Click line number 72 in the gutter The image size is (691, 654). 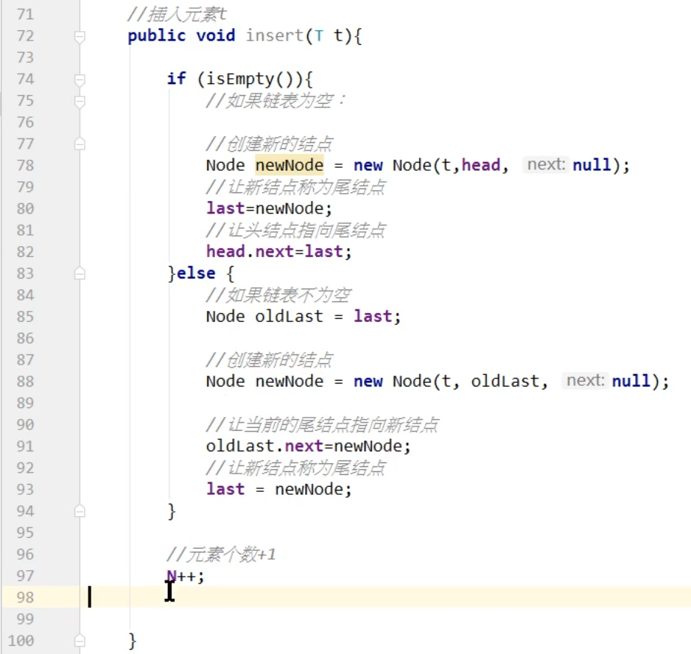click(x=25, y=35)
